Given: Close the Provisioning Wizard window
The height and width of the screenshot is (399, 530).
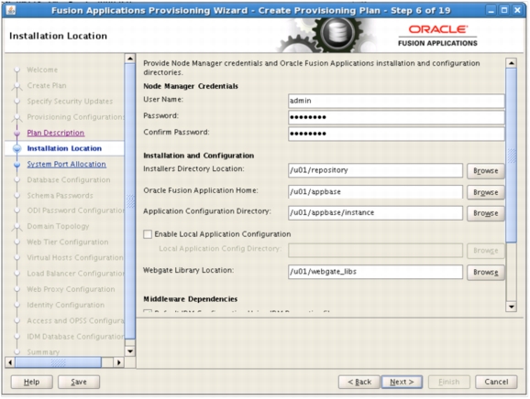Looking at the screenshot, I should (517, 10).
